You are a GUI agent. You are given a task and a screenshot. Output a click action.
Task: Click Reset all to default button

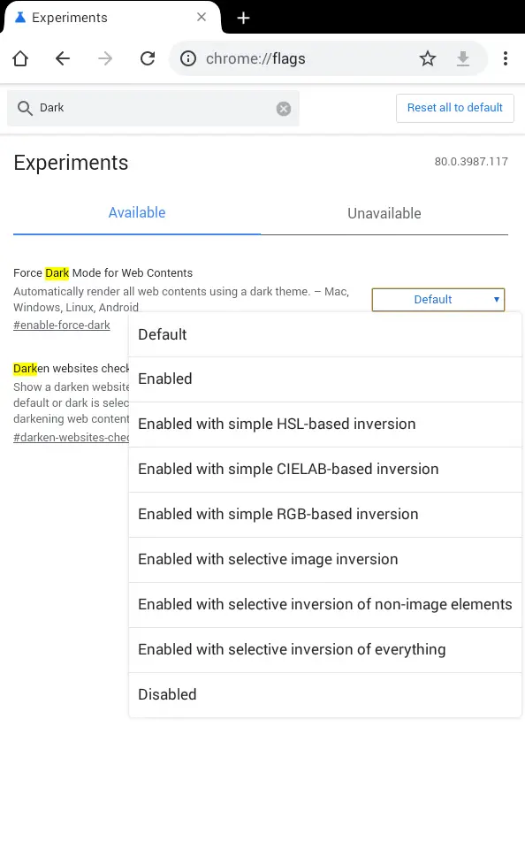click(x=454, y=108)
